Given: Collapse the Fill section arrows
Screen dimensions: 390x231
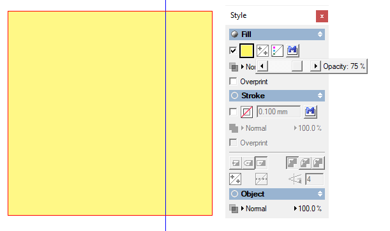Looking at the screenshot, I should coord(320,34).
